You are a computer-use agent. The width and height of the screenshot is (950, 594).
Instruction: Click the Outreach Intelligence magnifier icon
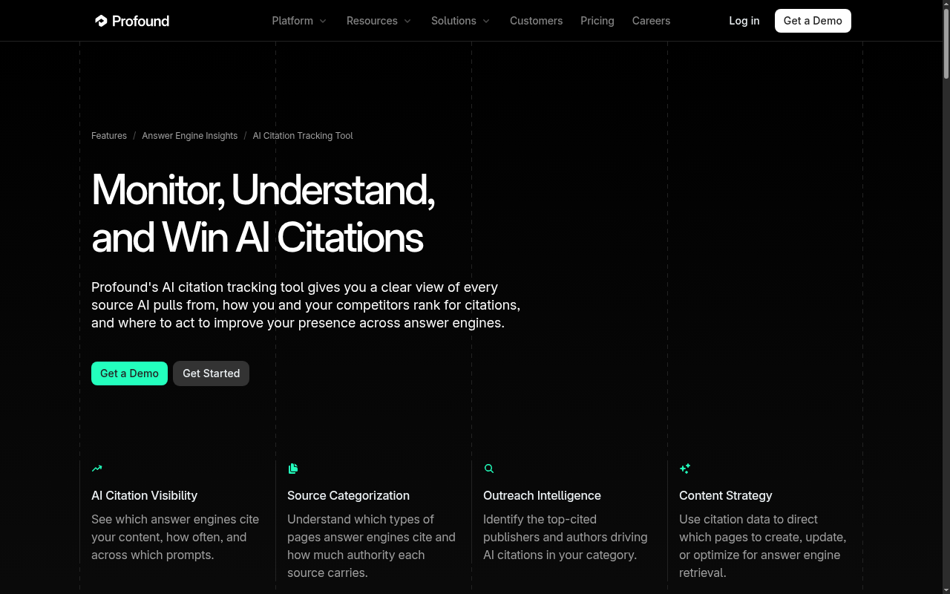[488, 469]
